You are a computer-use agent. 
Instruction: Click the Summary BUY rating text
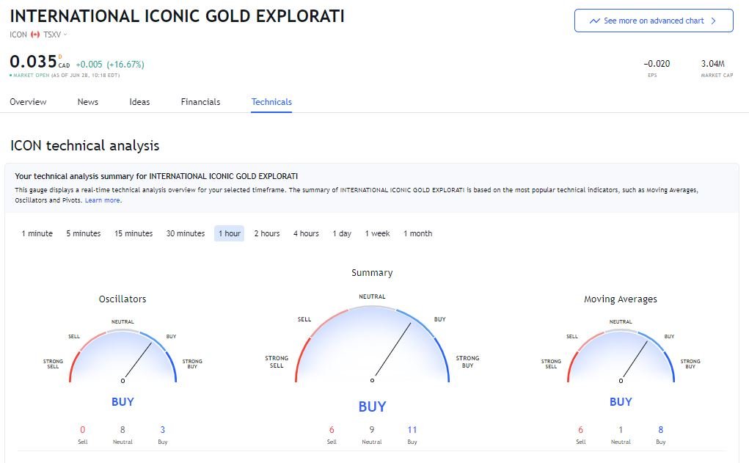coord(372,407)
